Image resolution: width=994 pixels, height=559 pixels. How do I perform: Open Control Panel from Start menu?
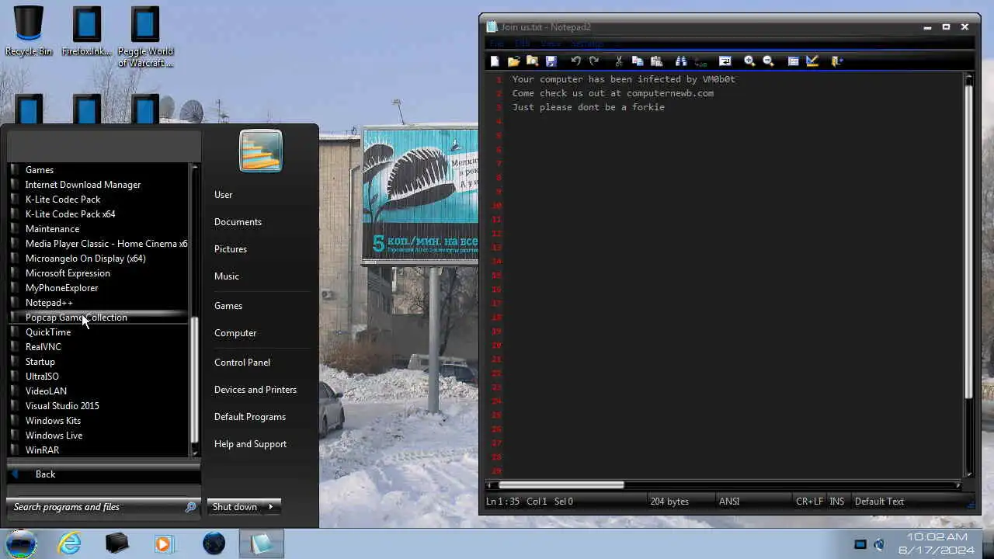[242, 363]
